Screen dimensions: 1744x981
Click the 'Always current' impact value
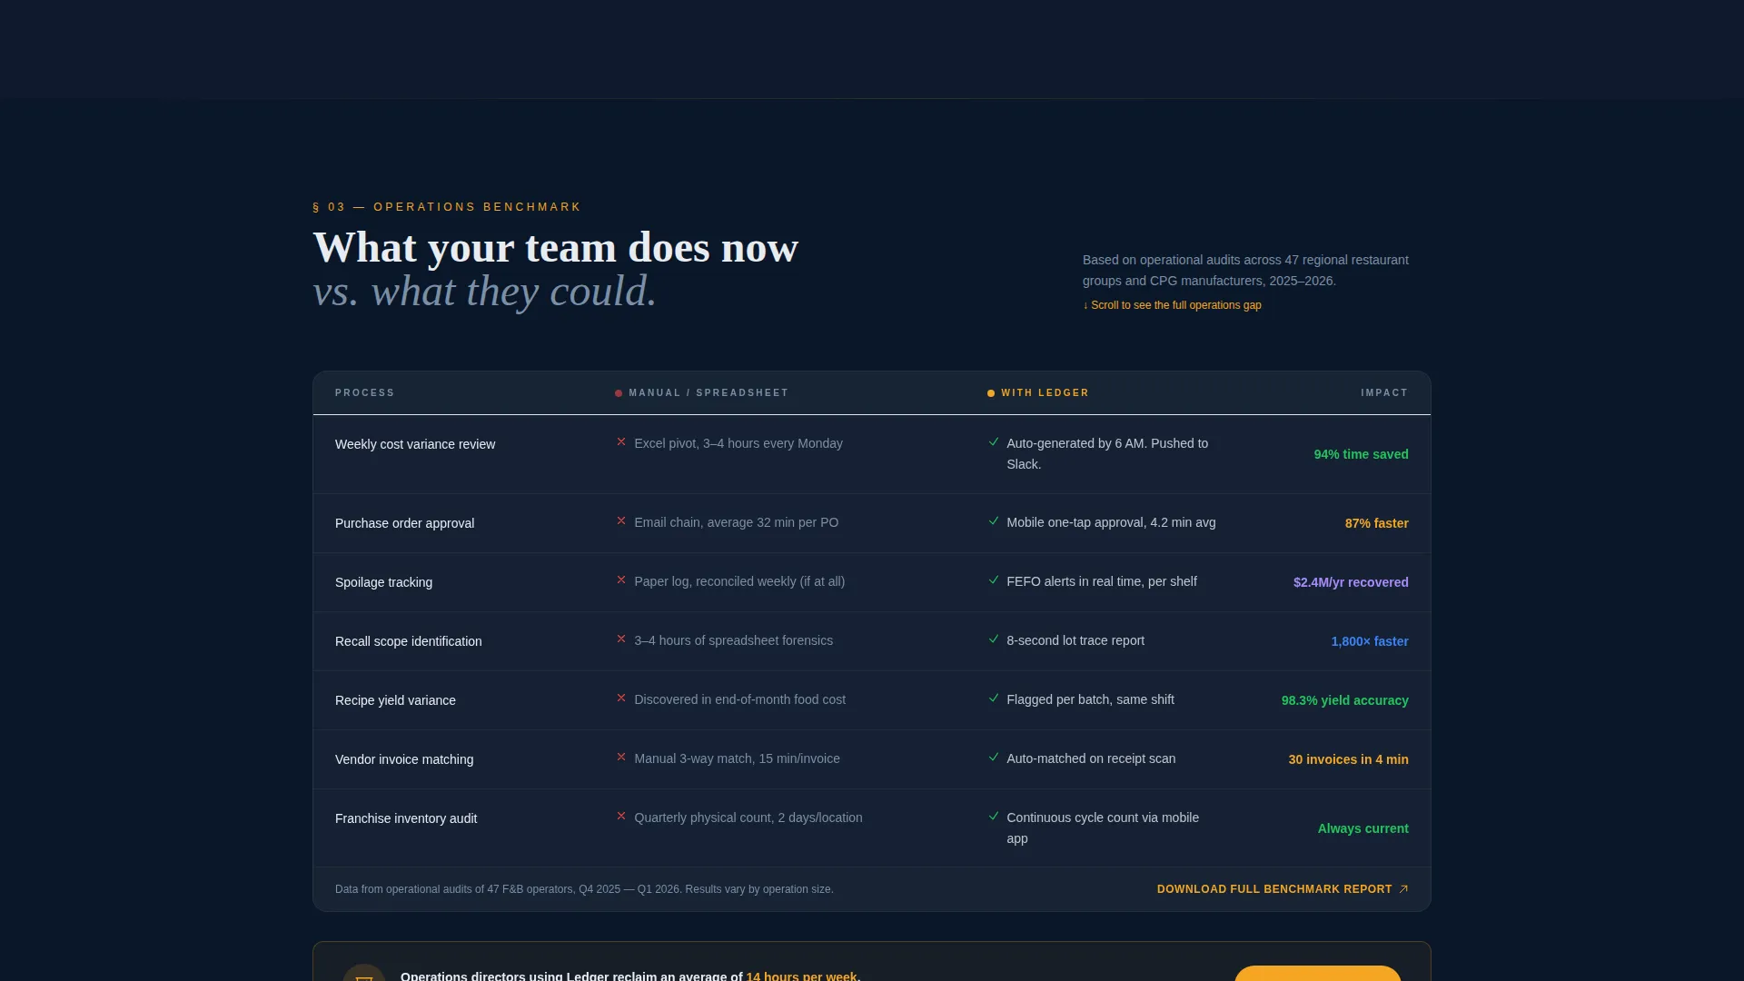[1362, 828]
